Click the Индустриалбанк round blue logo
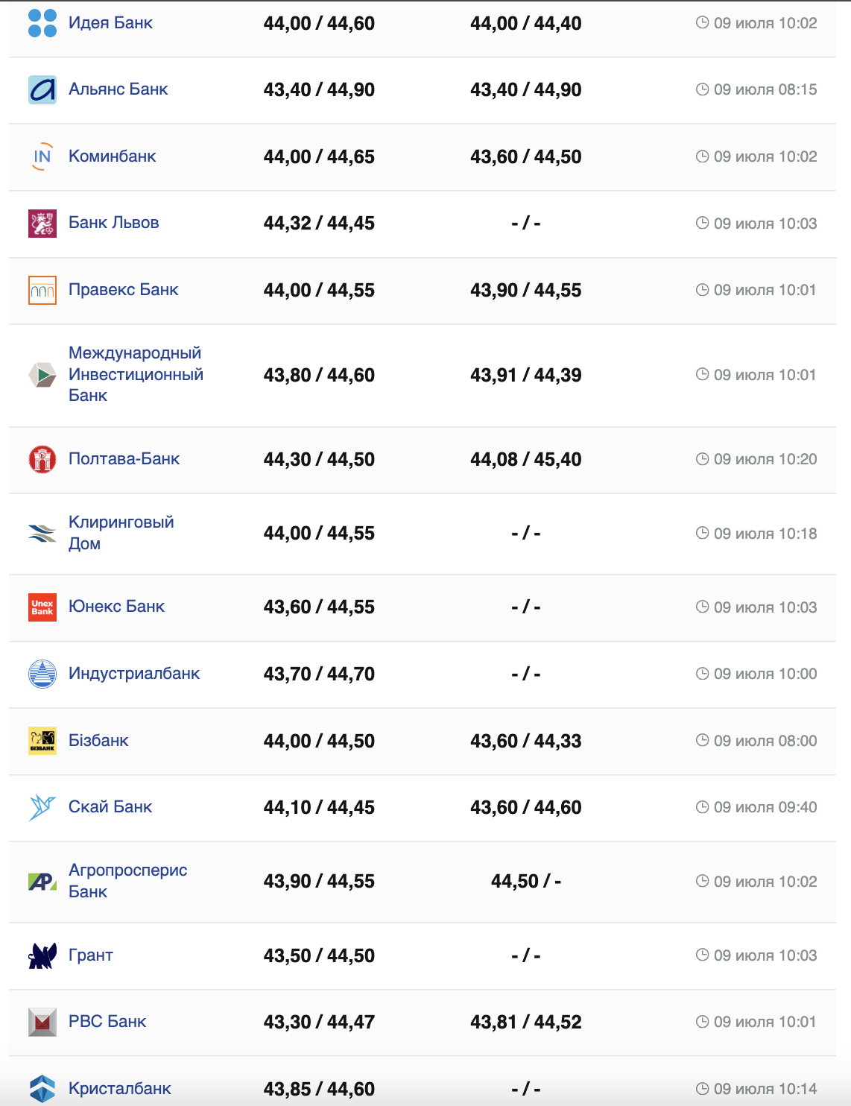This screenshot has width=851, height=1106. [42, 674]
